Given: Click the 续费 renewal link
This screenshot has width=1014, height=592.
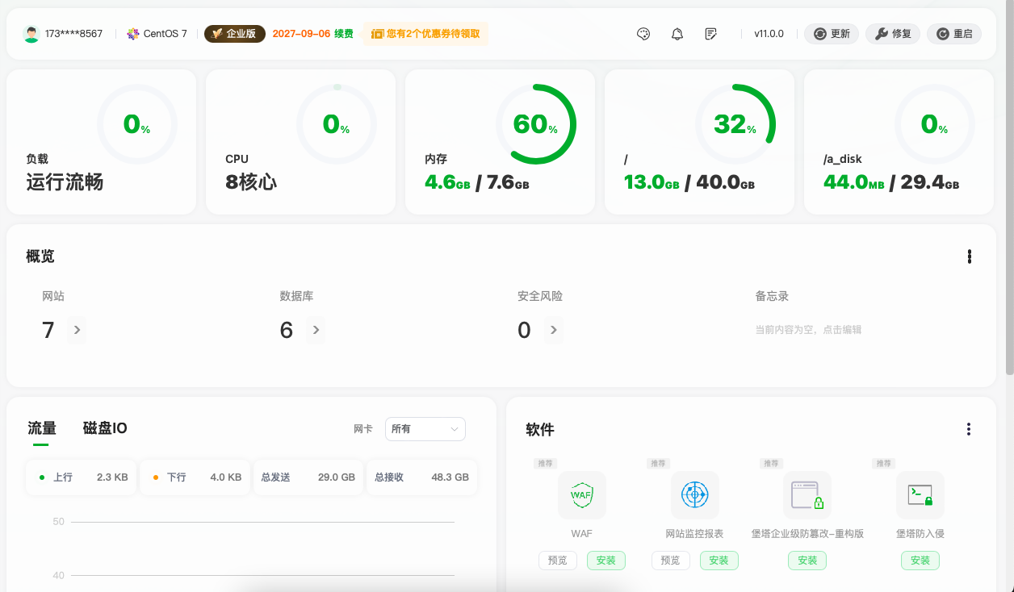Looking at the screenshot, I should click(344, 34).
